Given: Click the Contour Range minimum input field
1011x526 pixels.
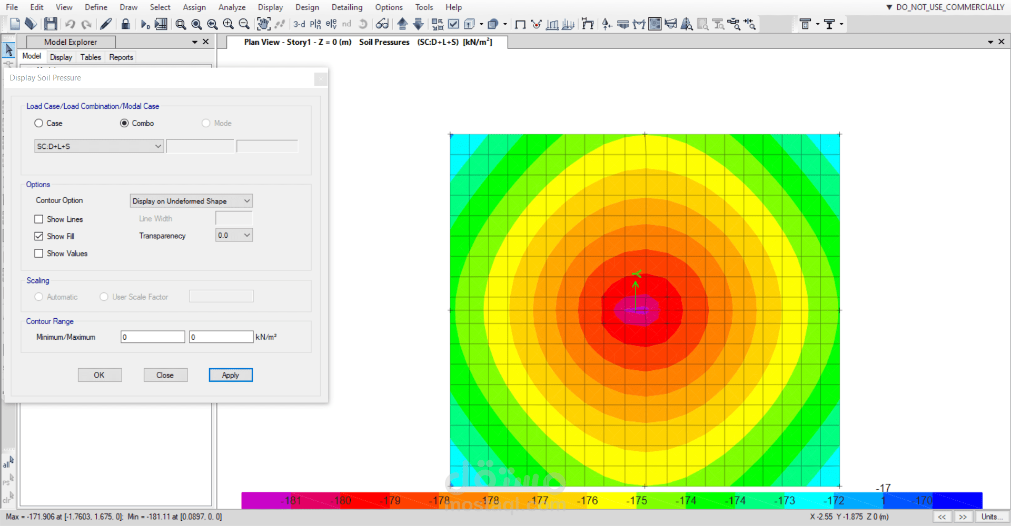Looking at the screenshot, I should pyautogui.click(x=153, y=337).
